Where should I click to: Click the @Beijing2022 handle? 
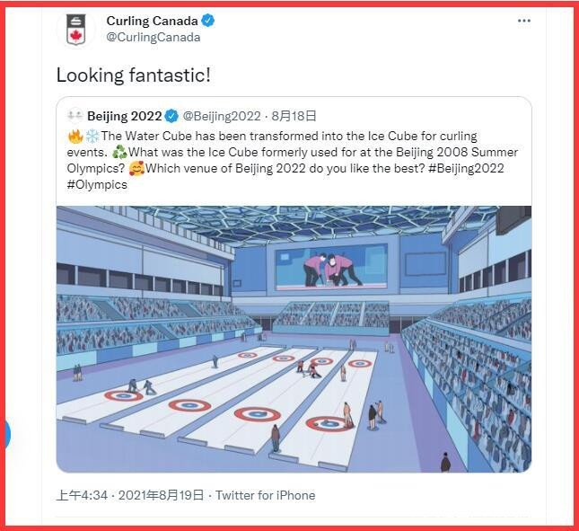coord(222,116)
